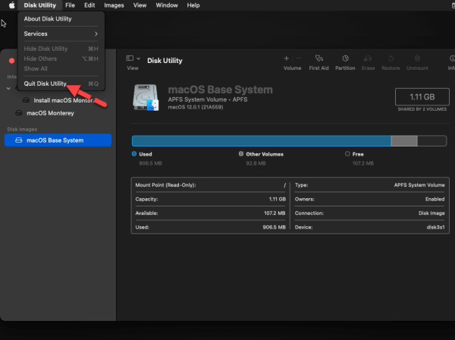455x340 pixels.
Task: Click the sidebar View icon
Action: (130, 58)
